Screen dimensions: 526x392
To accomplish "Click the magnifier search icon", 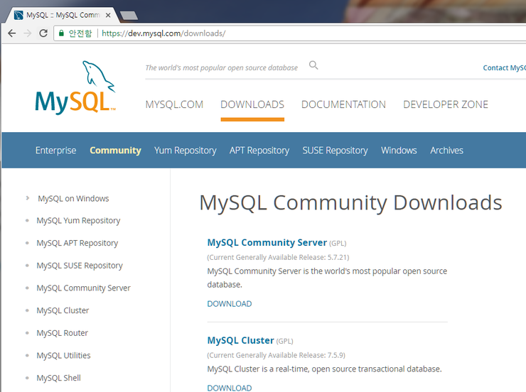I will tap(313, 65).
